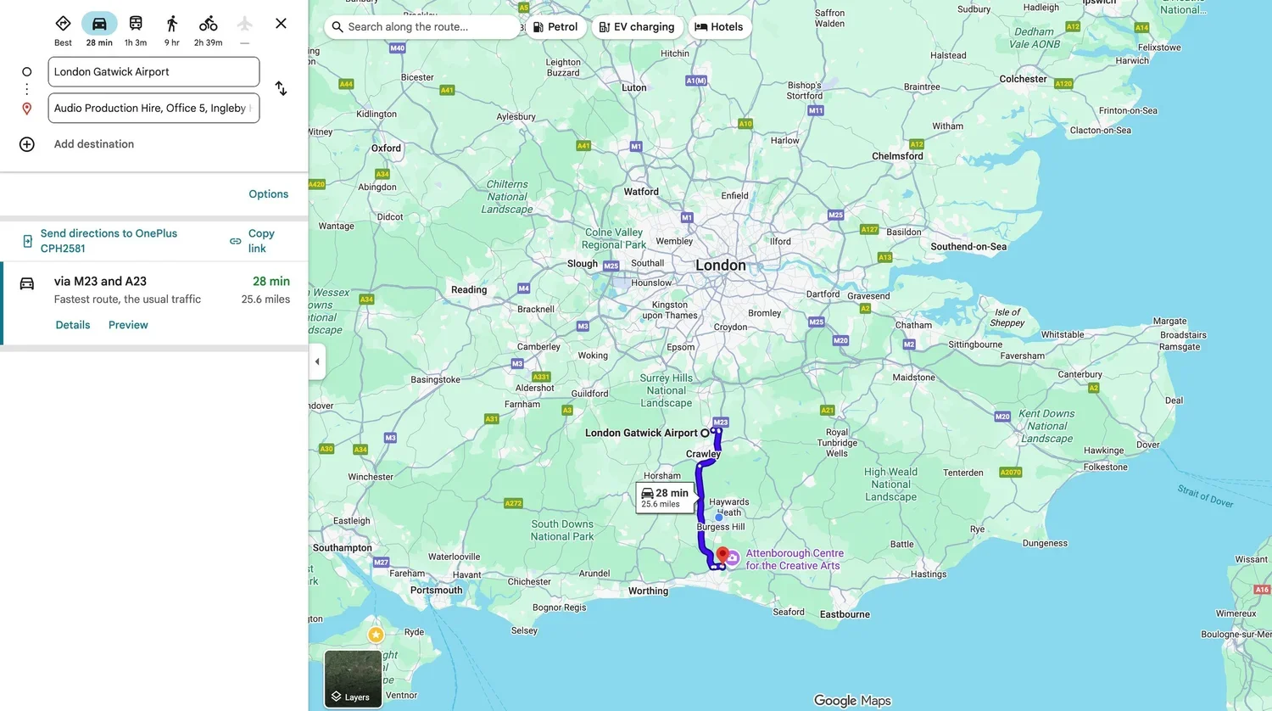
Task: Choose the Cycling mode bicycle icon
Action: 209,24
